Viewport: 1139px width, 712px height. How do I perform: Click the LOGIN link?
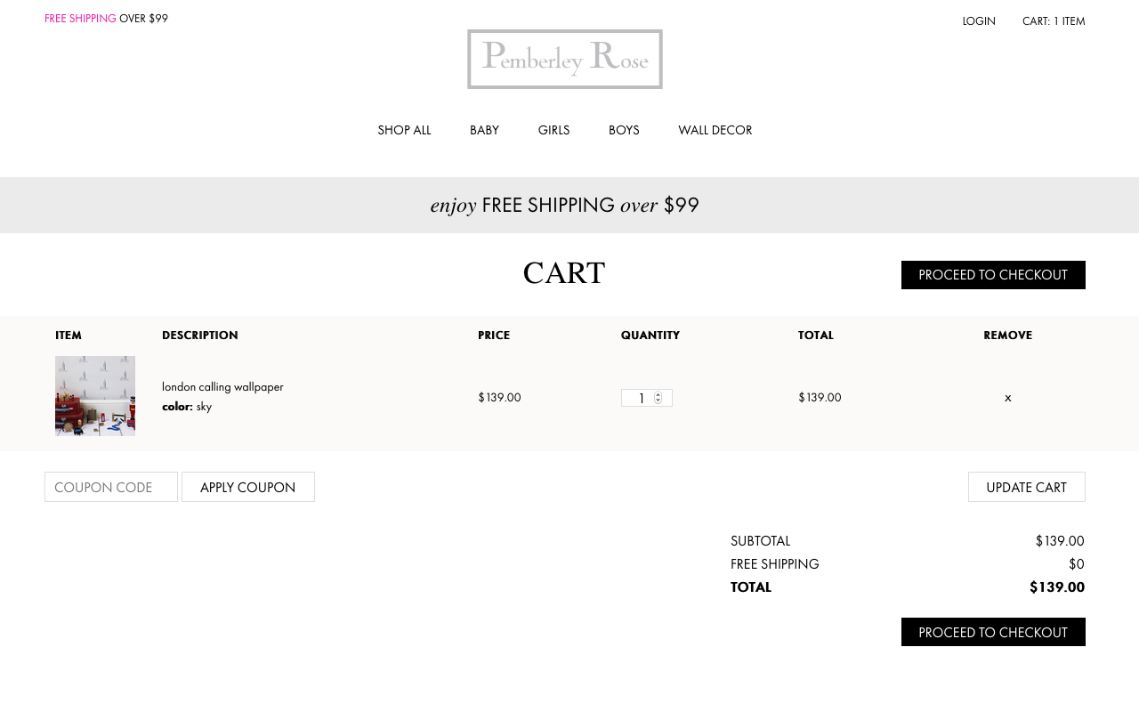pos(979,21)
